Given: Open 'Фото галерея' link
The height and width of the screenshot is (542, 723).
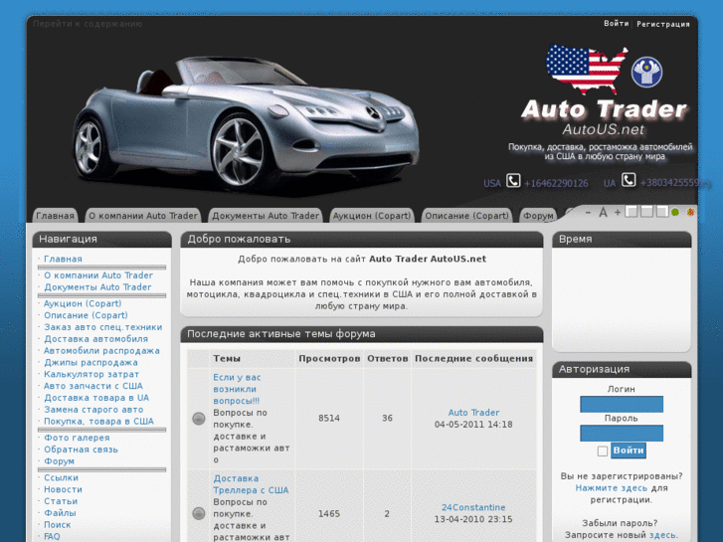Looking at the screenshot, I should coord(77,438).
